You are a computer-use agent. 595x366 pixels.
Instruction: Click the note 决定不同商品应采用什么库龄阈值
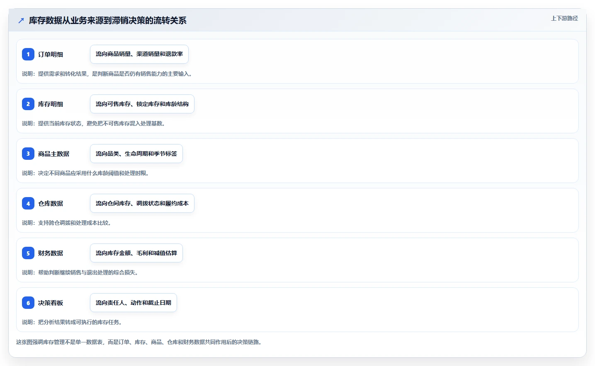coord(85,173)
